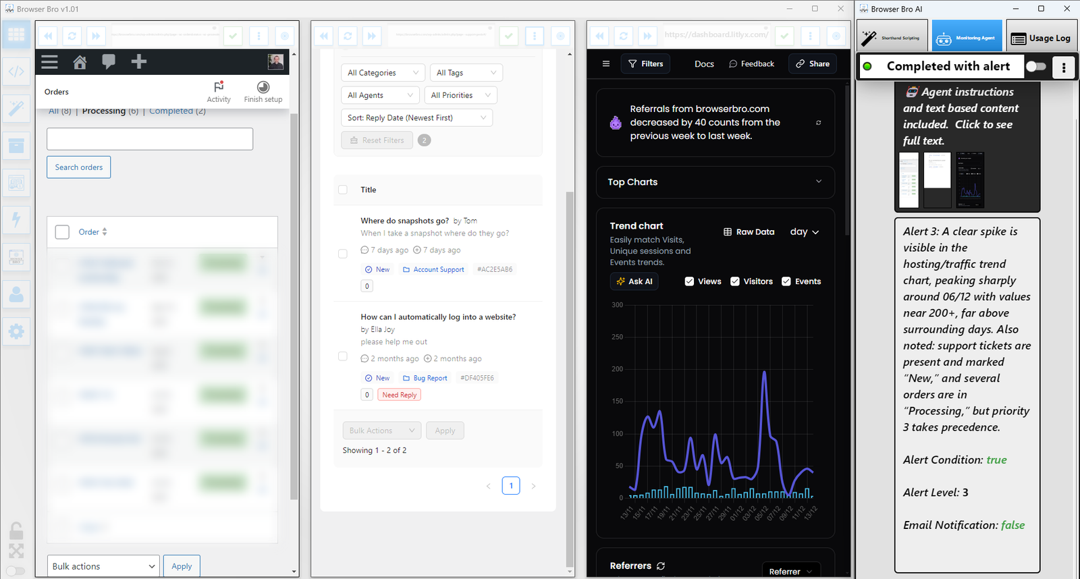This screenshot has width=1080, height=579.
Task: Switch to the Usage Log tab
Action: 1041,38
